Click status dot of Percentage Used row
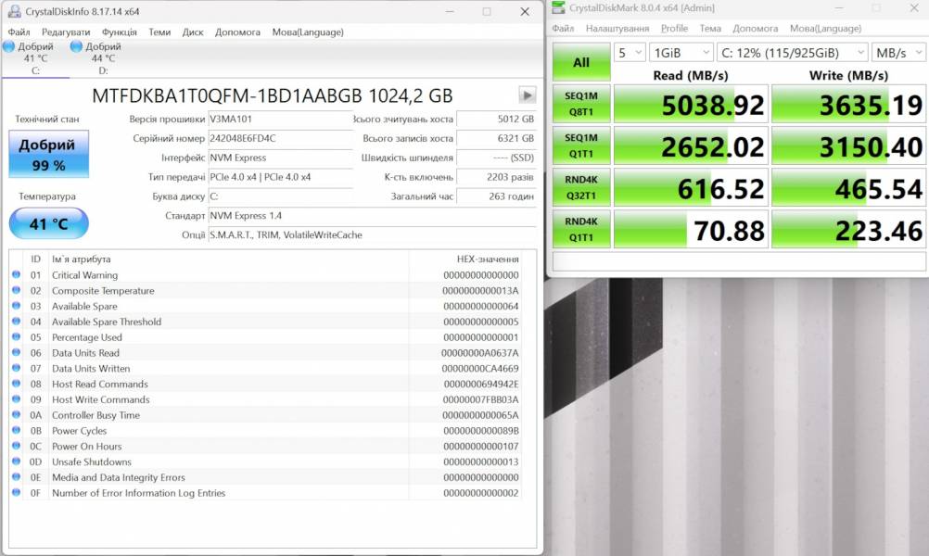 (16, 337)
